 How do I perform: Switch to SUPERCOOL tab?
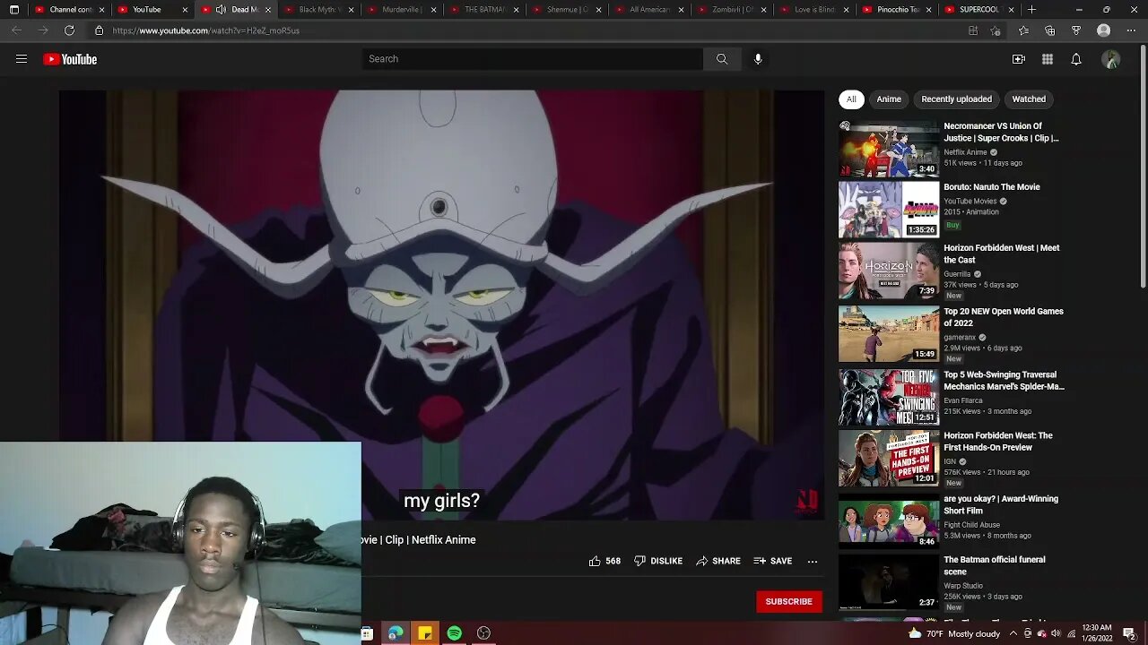(980, 10)
